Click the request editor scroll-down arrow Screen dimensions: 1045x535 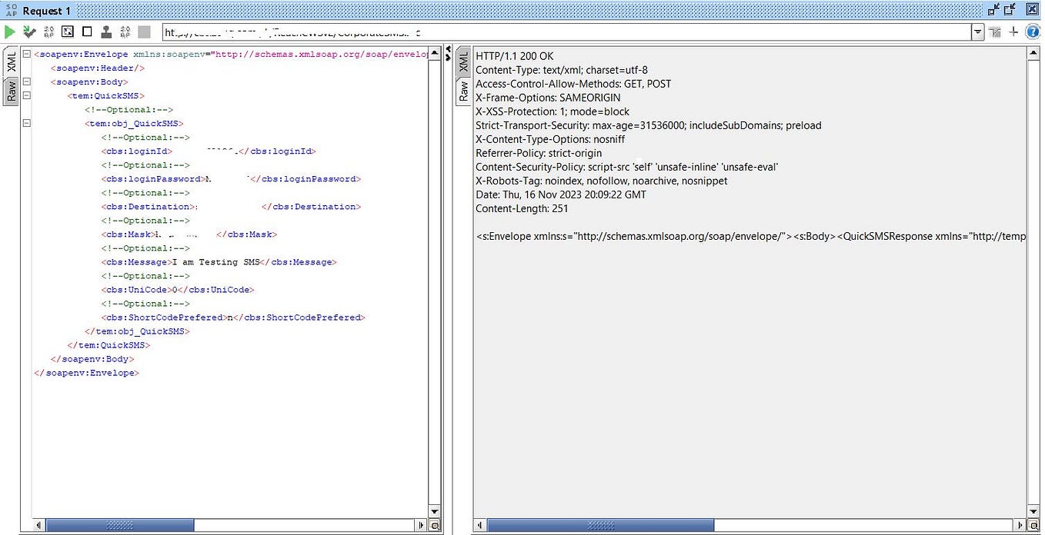(x=435, y=512)
